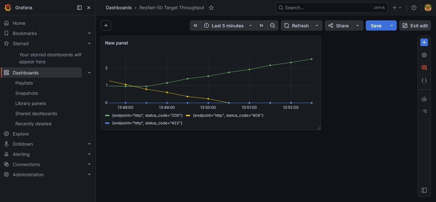Open dashboard settings gear in right toolbar
Viewport: 436px width, 202px height.
pyautogui.click(x=424, y=55)
